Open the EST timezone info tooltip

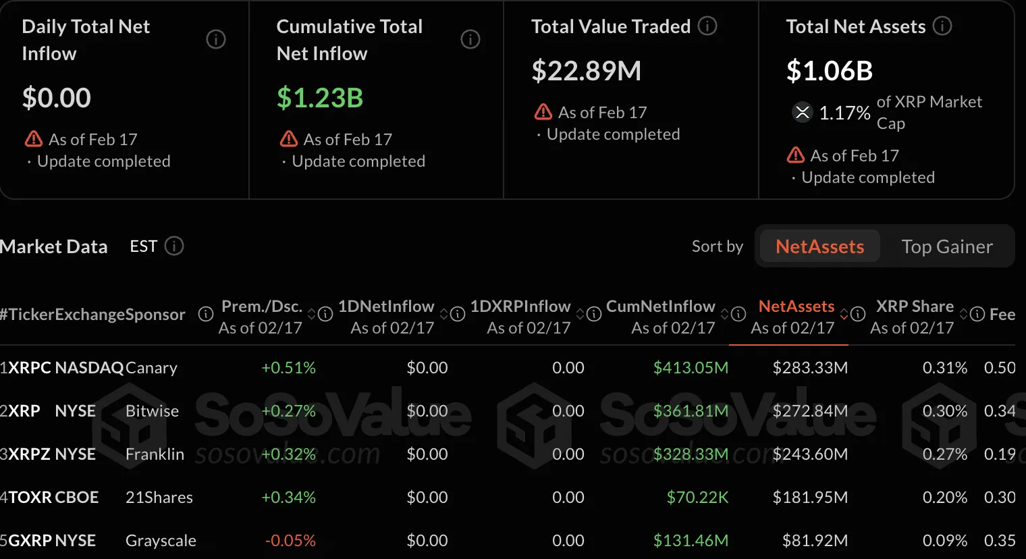174,246
